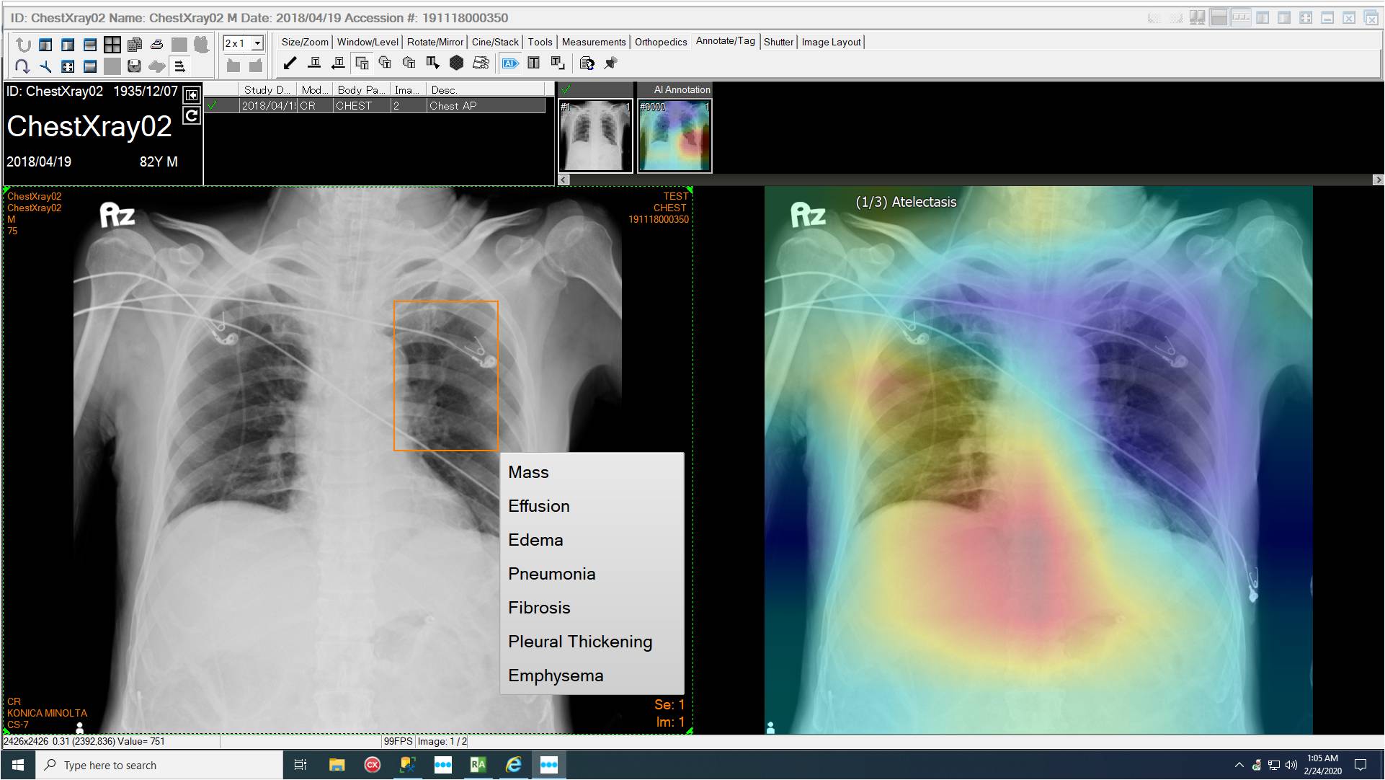The image size is (1385, 780).
Task: Click the bold T text overlay icon
Action: click(x=533, y=63)
